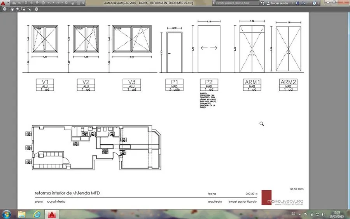Open the Iniciar sesión dropdown arrow
Image resolution: width=350 pixels, height=219 pixels.
[292, 3]
